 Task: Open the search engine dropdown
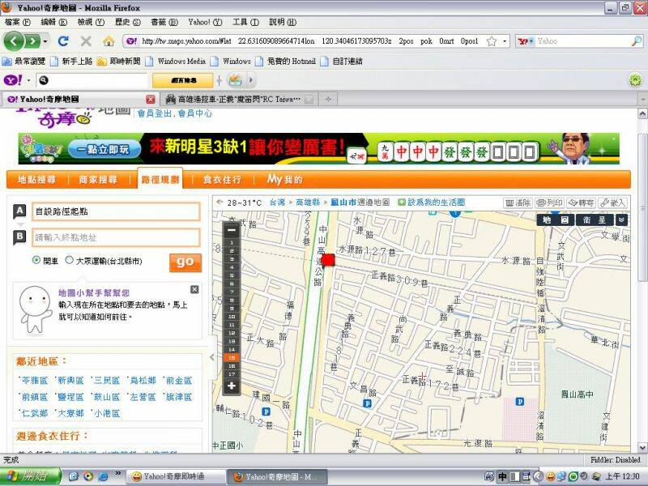point(526,41)
